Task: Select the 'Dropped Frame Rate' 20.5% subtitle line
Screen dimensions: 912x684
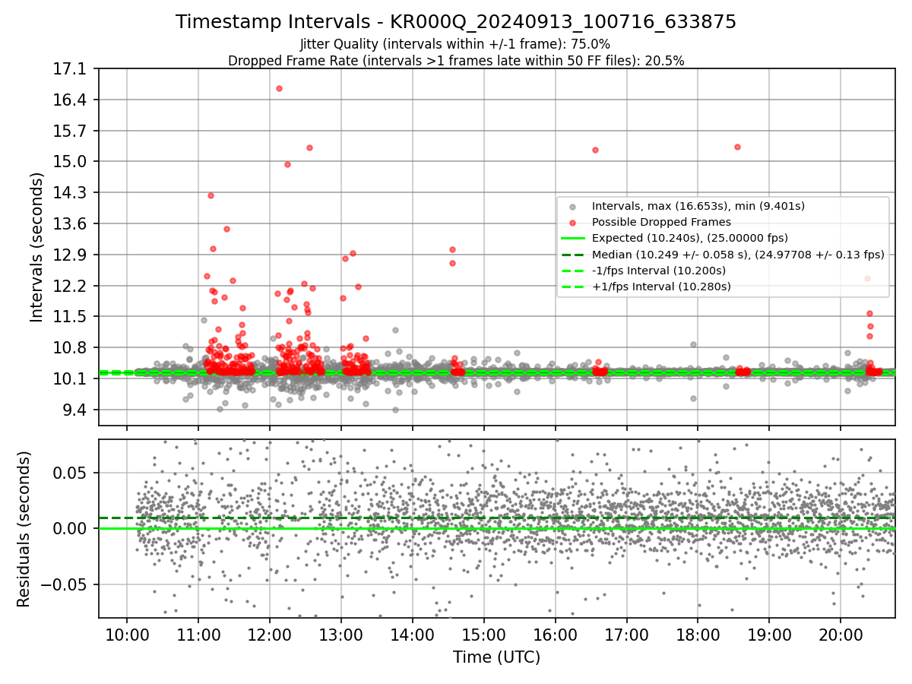Action: [x=456, y=61]
